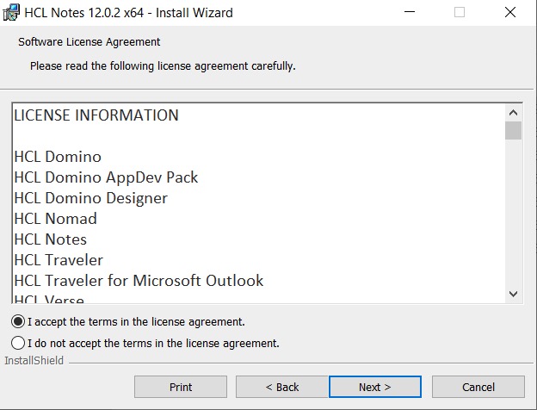Screen dimensions: 537x410
Task: Click "HCL Traveler for Microsoft Outlook" text
Action: point(139,281)
